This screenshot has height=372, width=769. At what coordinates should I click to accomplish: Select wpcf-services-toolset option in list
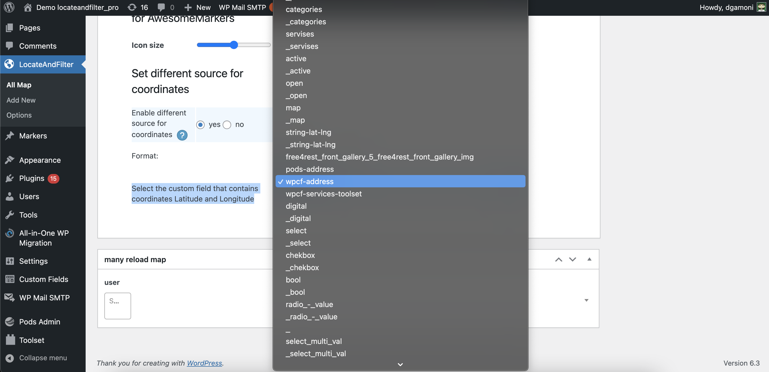(323, 194)
